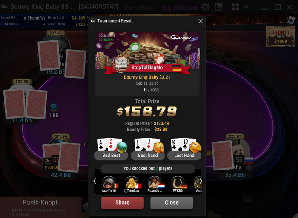Viewport: 298px width, 218px height.
Task: Click the Close button
Action: point(172,203)
